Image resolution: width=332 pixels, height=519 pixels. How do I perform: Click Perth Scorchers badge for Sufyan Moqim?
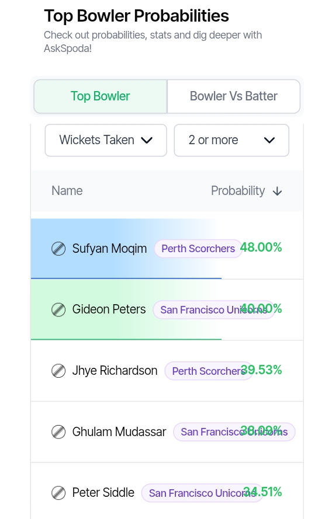coord(198,249)
